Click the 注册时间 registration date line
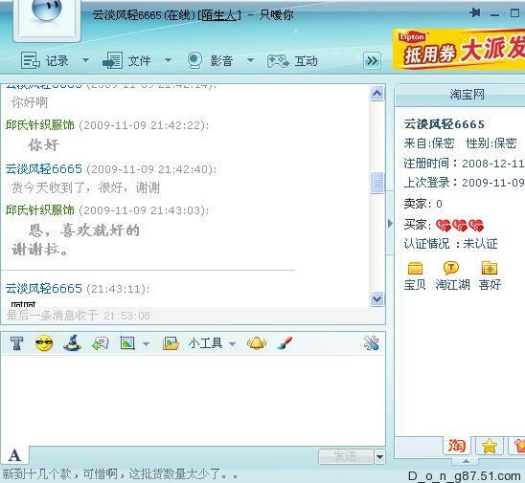 [x=464, y=164]
